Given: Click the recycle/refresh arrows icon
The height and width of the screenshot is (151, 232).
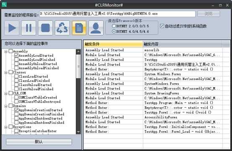Looking at the screenshot, I should point(62,28).
